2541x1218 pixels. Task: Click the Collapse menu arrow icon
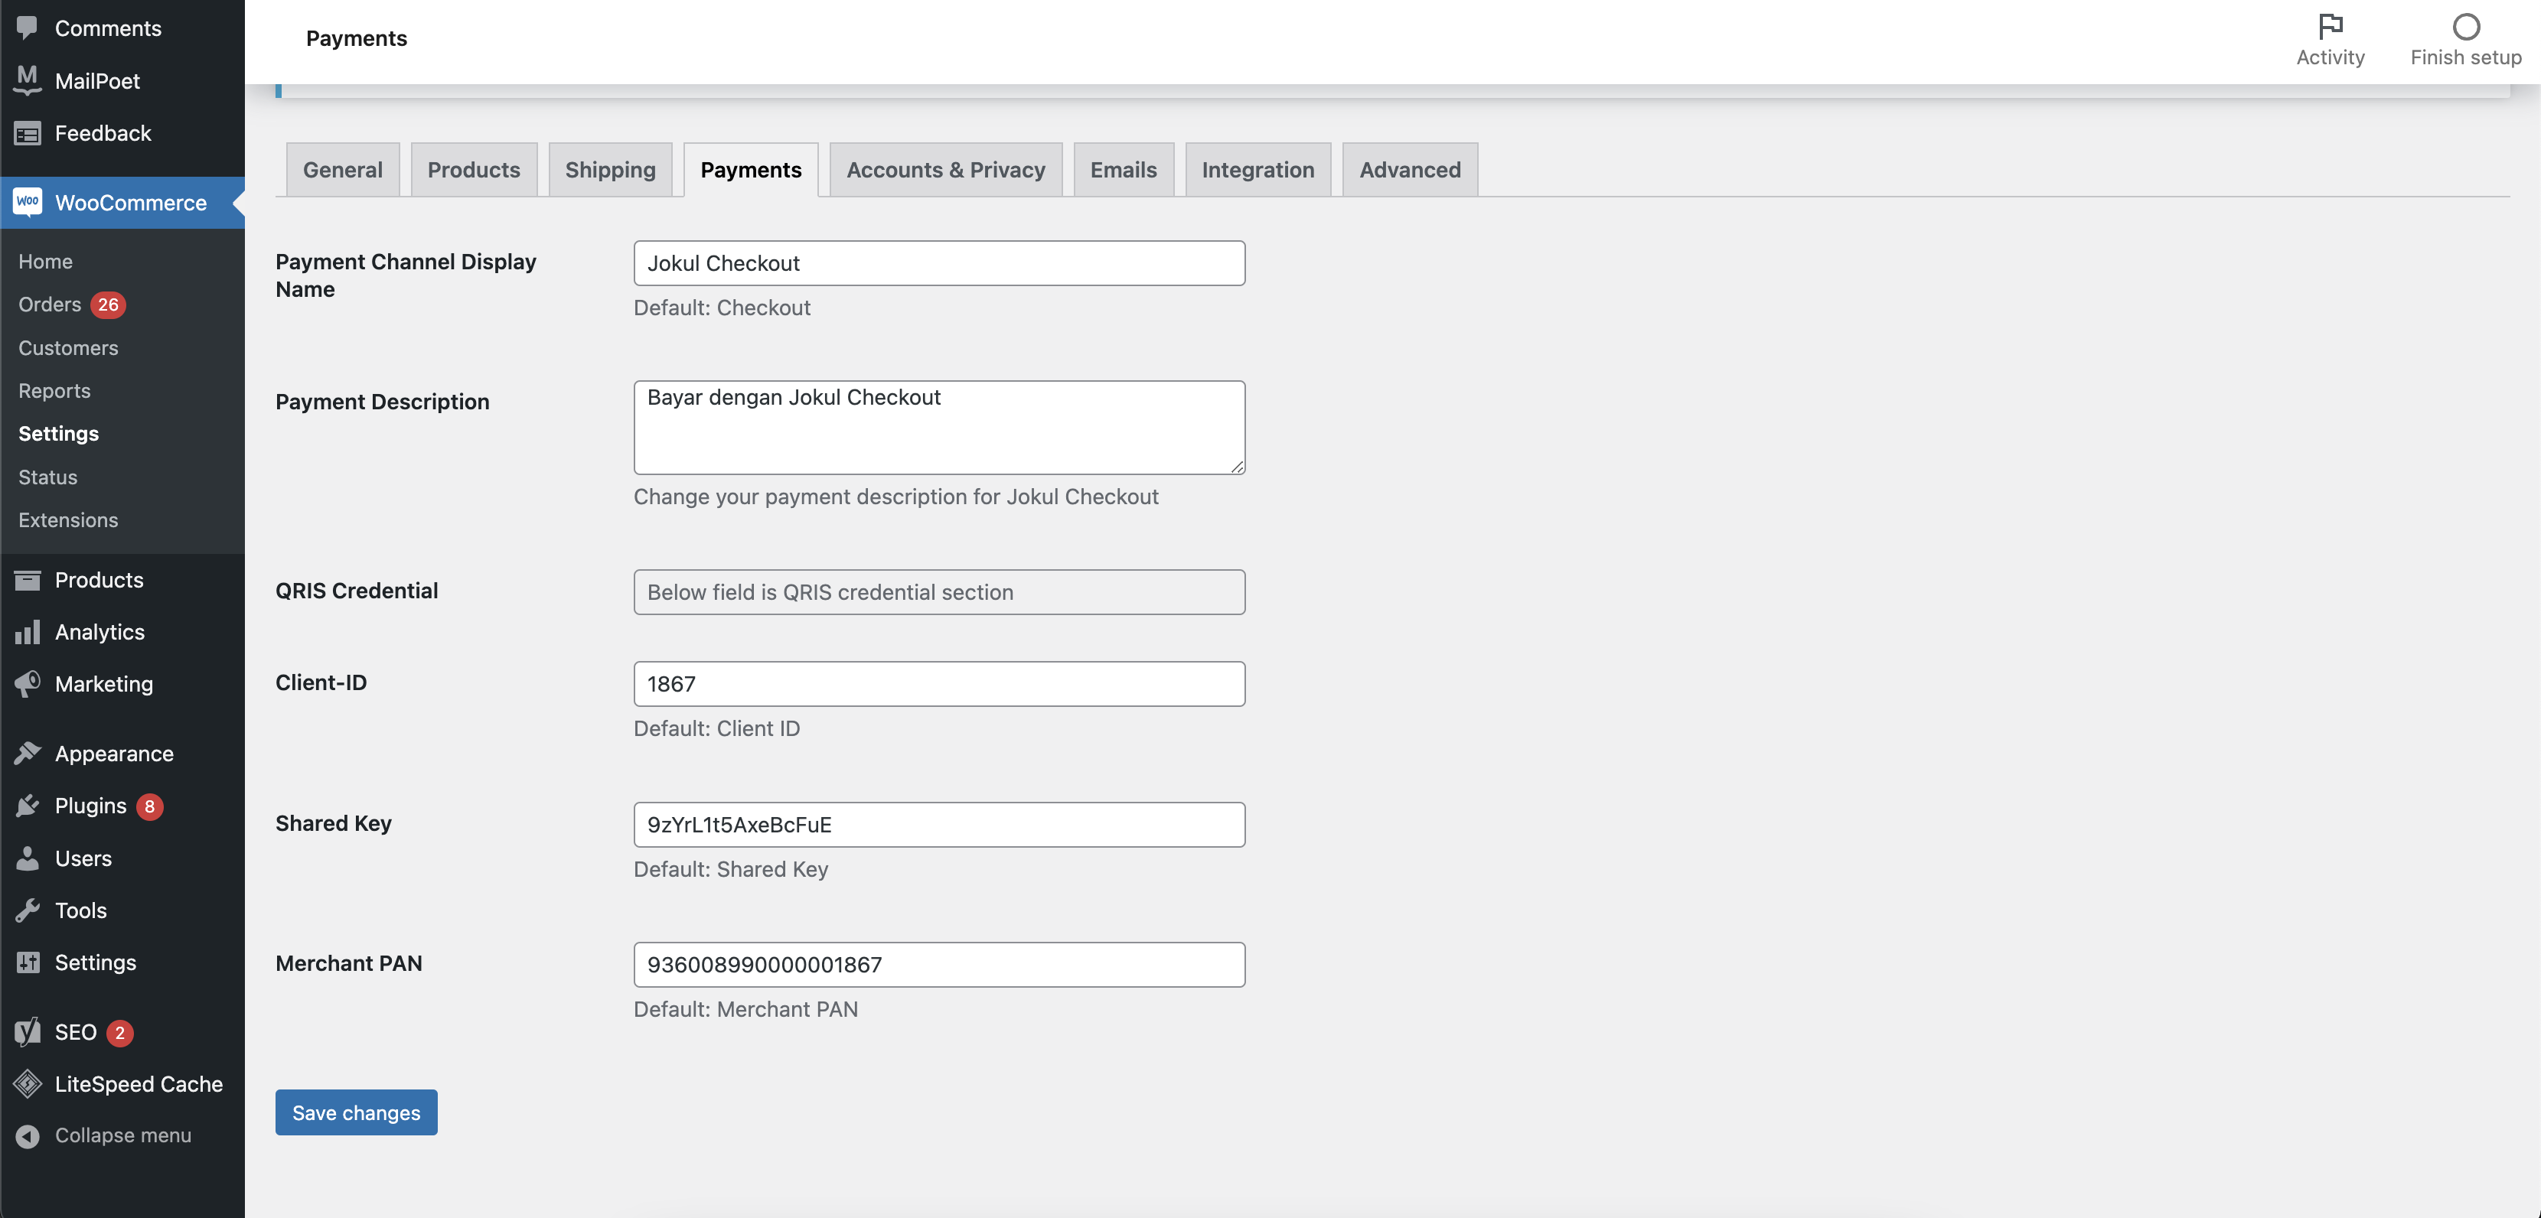[x=28, y=1135]
